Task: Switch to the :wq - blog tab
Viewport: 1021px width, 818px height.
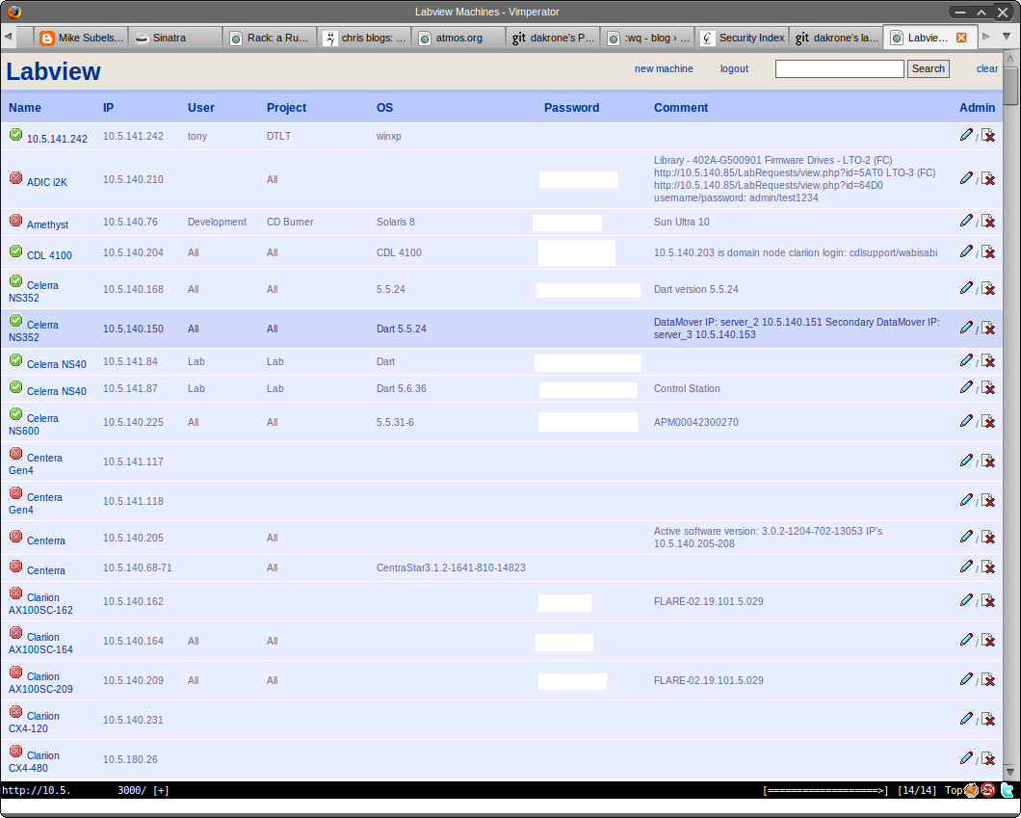Action: [x=647, y=38]
